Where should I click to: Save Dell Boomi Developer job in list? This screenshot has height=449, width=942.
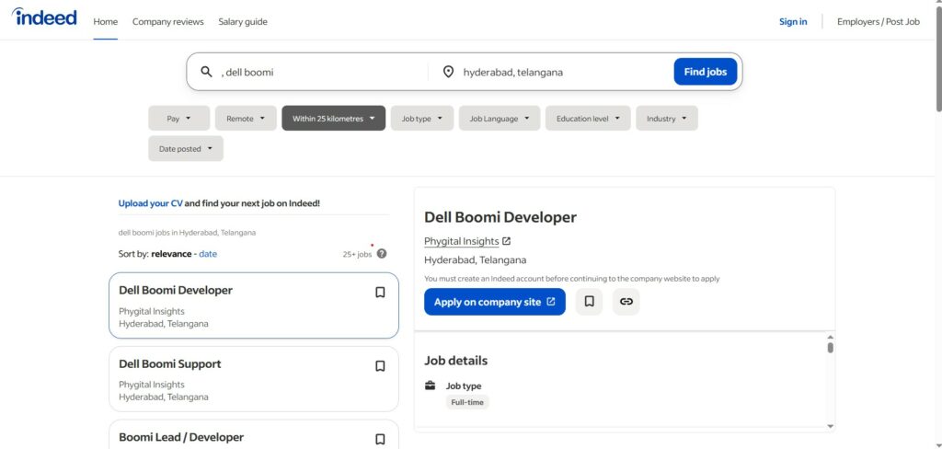coord(380,293)
